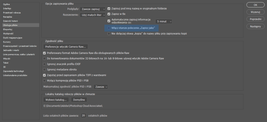Image resolution: width=267 pixels, height=122 pixels.
Task: Open "Kursory" preferences section
Action: [x=7, y=42]
